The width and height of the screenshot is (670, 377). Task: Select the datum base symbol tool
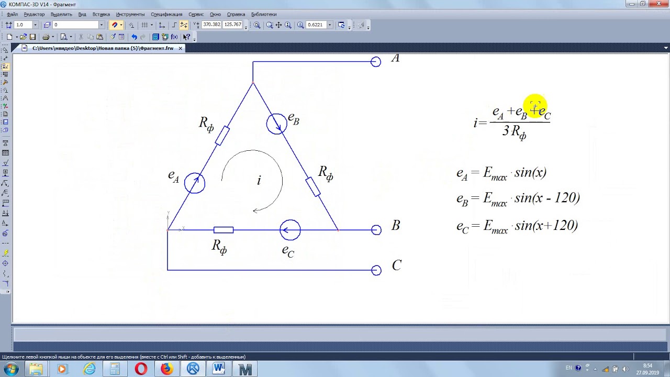pyautogui.click(x=5, y=173)
